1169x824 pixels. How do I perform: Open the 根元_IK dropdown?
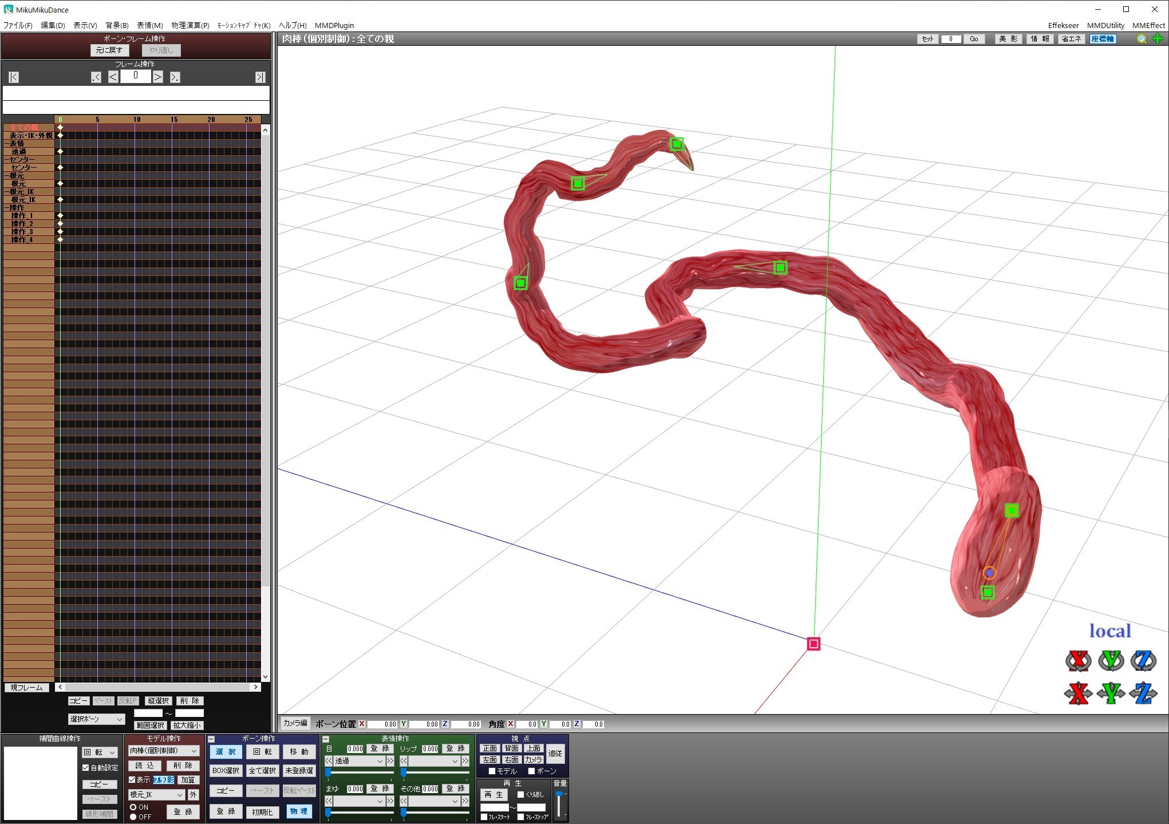point(156,795)
